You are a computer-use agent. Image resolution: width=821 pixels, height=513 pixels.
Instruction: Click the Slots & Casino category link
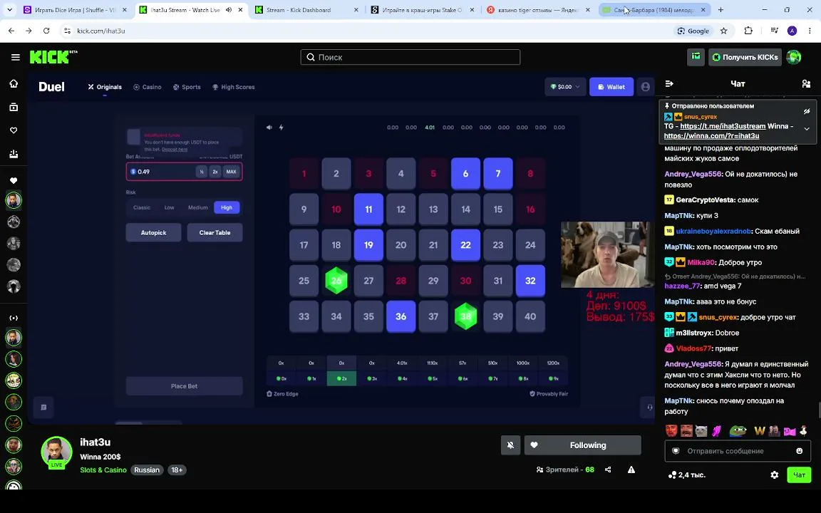point(103,470)
